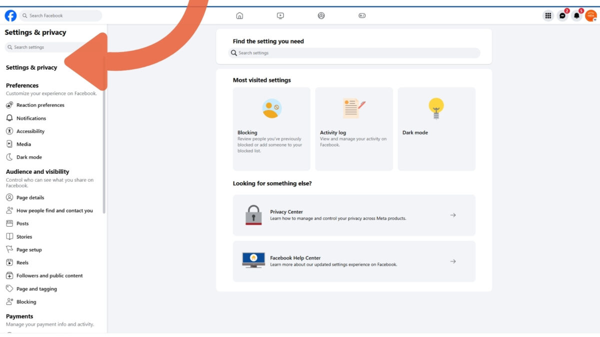This screenshot has width=600, height=337.
Task: Open the Blocking card
Action: click(x=271, y=129)
